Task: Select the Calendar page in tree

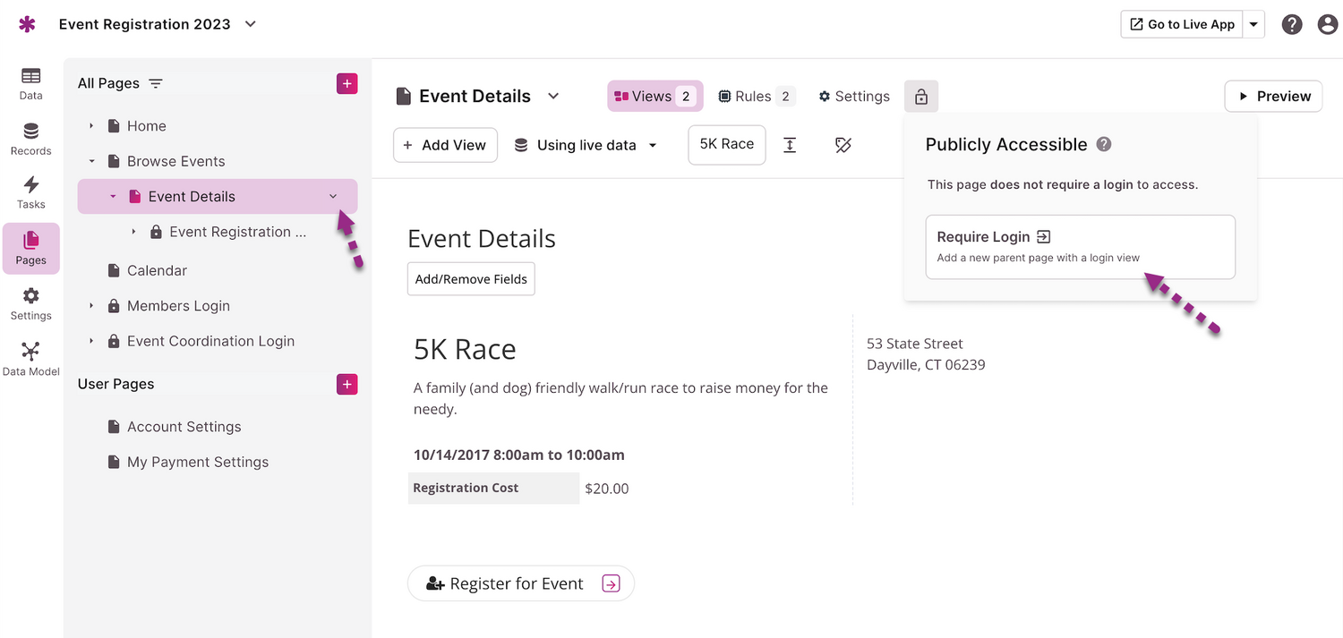Action: (x=157, y=270)
